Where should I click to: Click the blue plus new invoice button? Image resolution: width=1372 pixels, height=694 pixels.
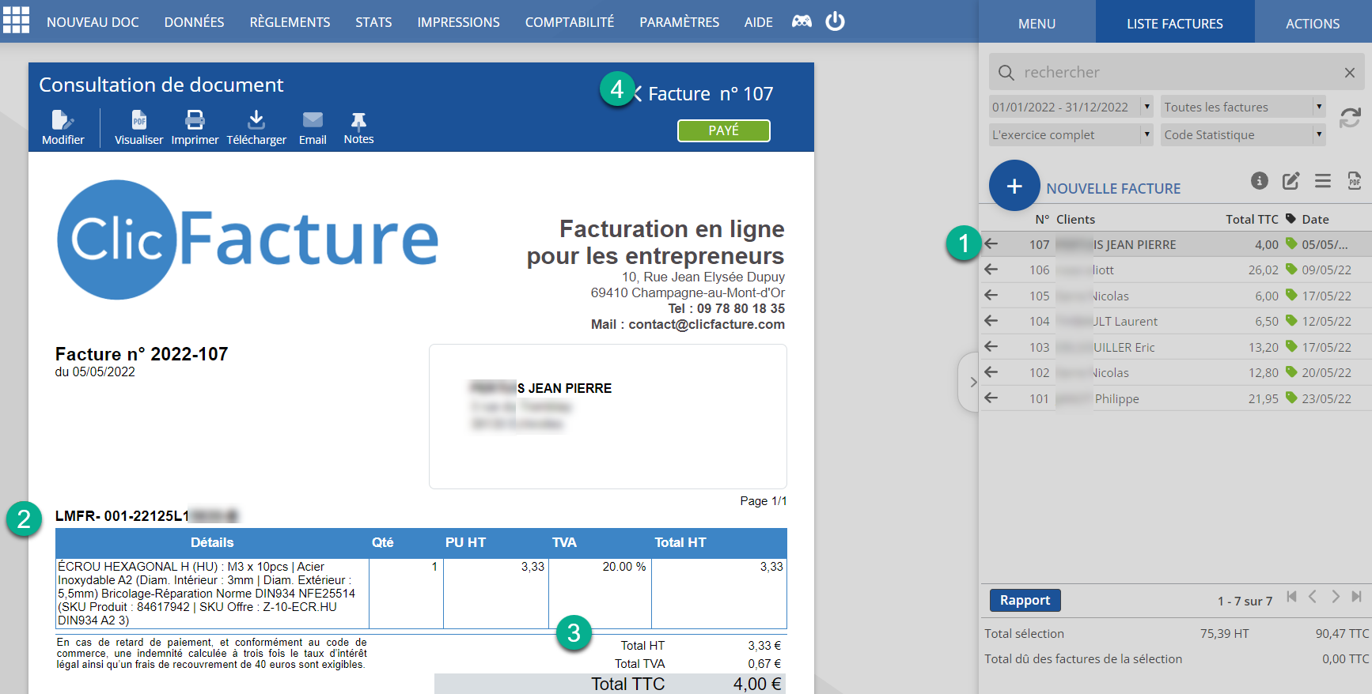coord(1014,186)
